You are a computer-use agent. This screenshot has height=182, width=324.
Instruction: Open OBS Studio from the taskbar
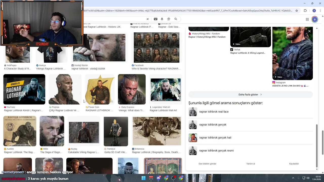[173, 178]
